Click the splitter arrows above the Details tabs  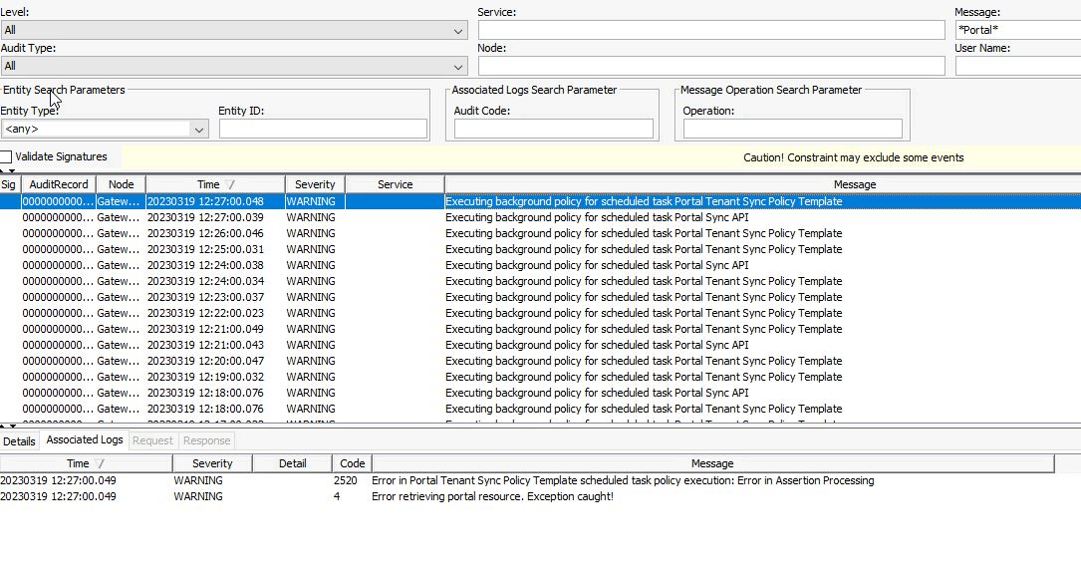pos(8,427)
